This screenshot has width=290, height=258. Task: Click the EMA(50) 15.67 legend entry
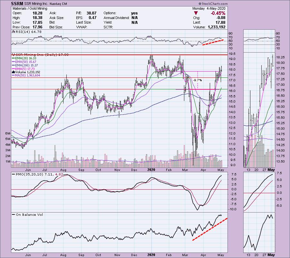point(24,62)
